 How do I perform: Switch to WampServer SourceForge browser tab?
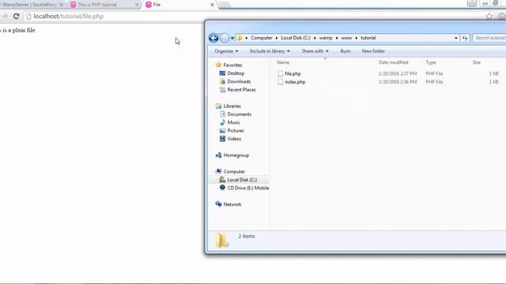(x=31, y=5)
